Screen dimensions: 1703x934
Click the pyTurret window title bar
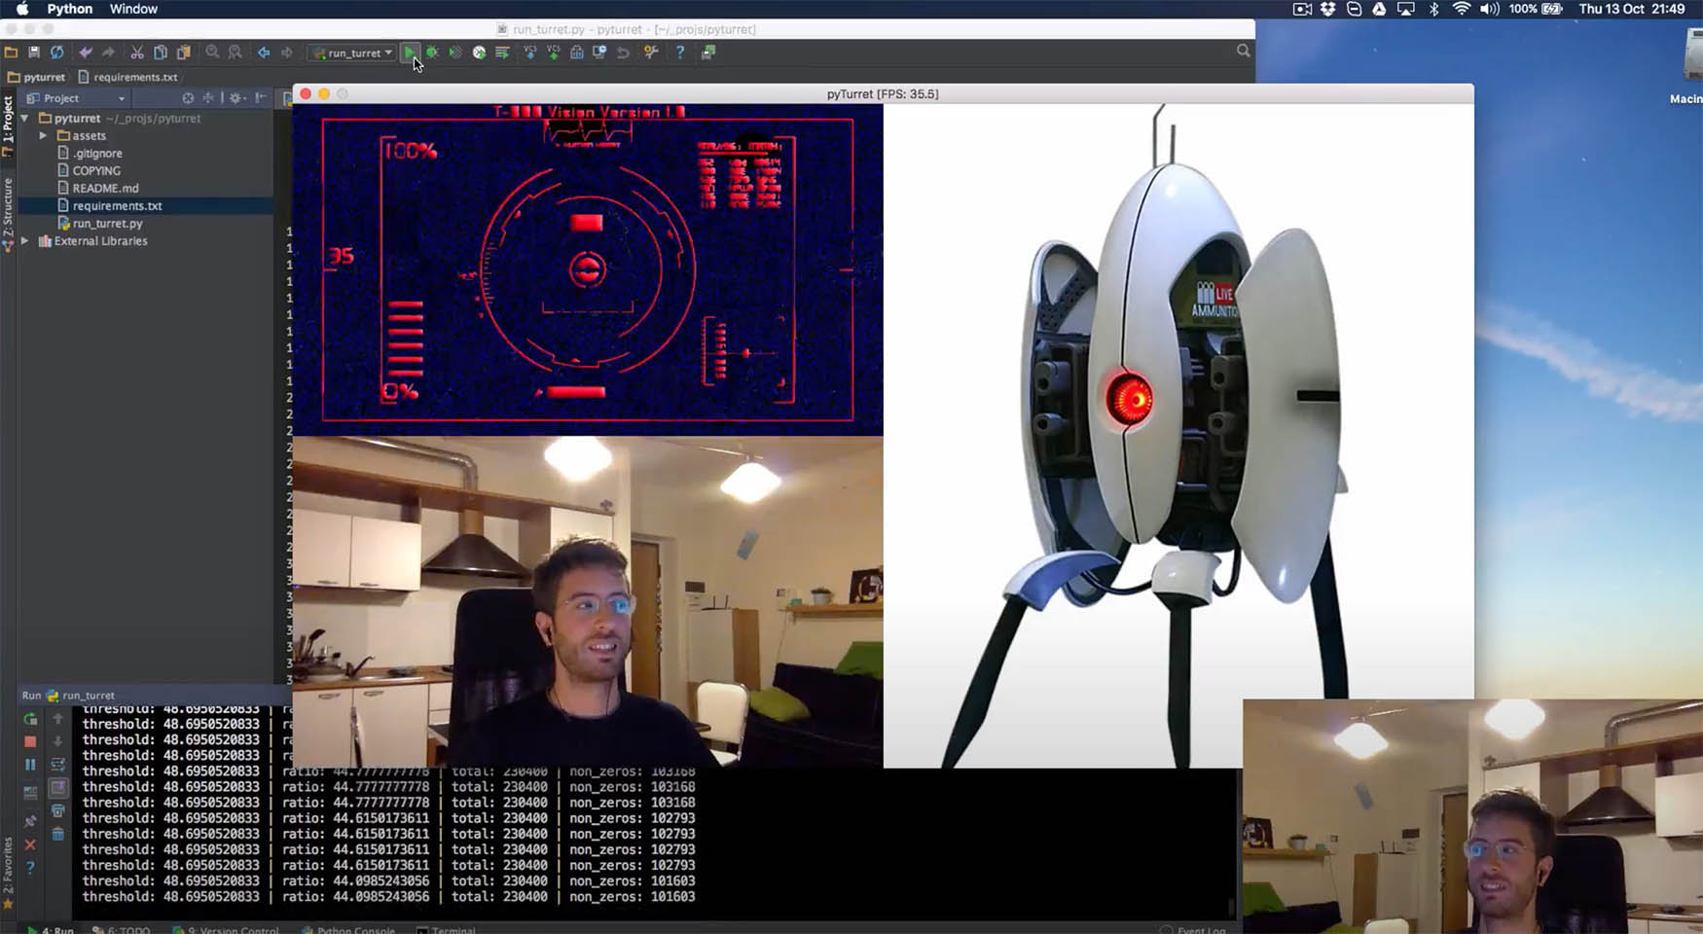tap(883, 93)
